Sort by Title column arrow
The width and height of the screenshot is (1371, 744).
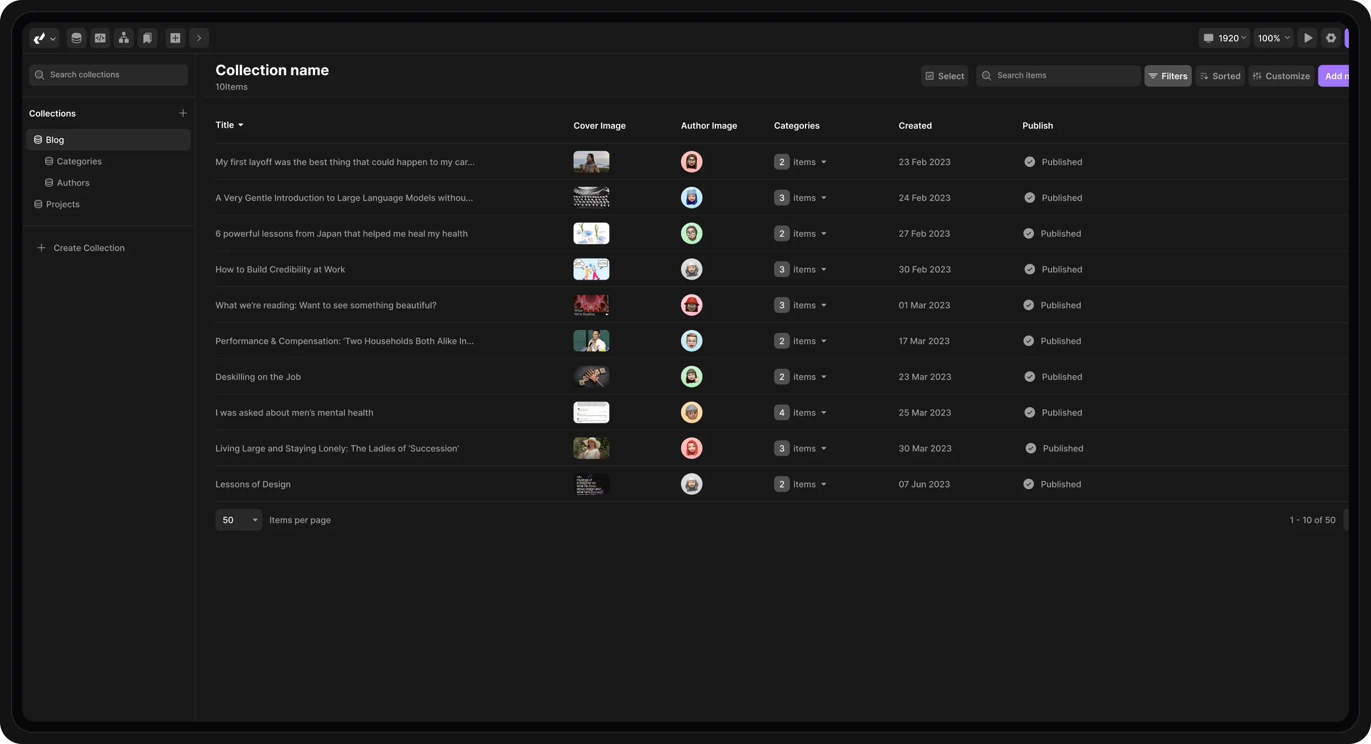pos(240,125)
